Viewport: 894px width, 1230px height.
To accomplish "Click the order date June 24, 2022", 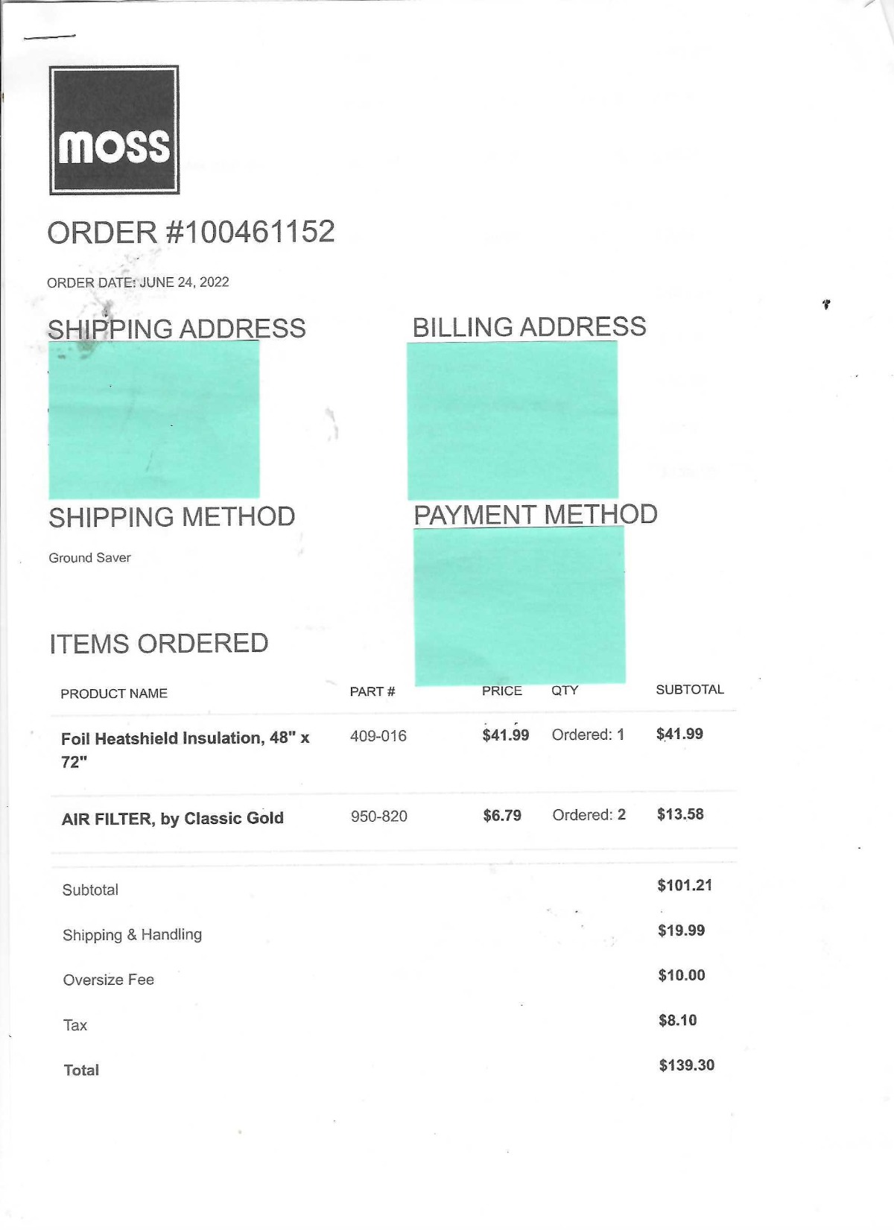I will pyautogui.click(x=138, y=282).
